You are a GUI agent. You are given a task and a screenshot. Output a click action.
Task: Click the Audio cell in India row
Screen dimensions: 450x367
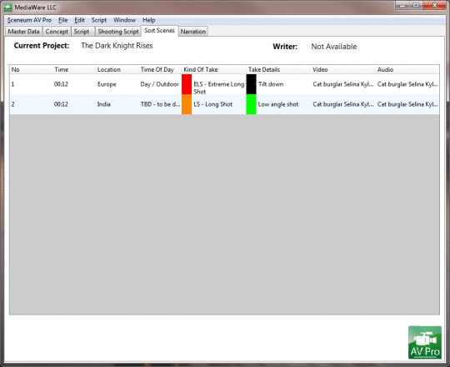coord(407,104)
